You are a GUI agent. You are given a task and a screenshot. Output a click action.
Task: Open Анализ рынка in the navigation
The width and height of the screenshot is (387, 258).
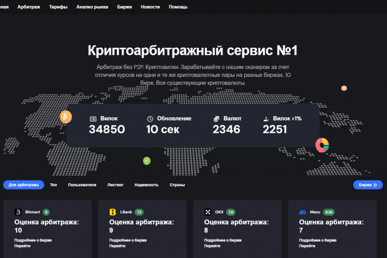coord(92,7)
